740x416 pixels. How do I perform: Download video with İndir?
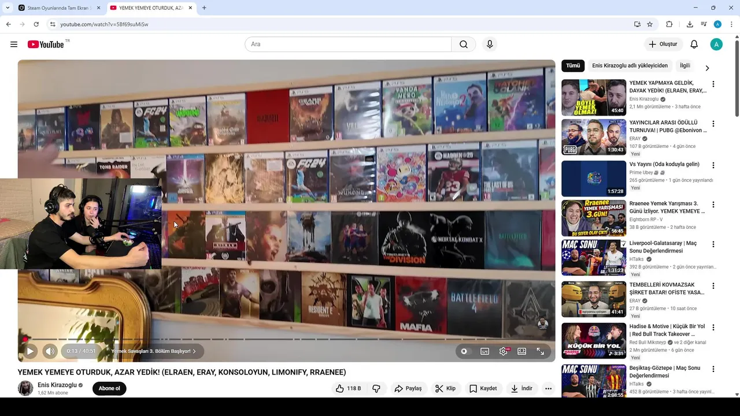coord(521,388)
